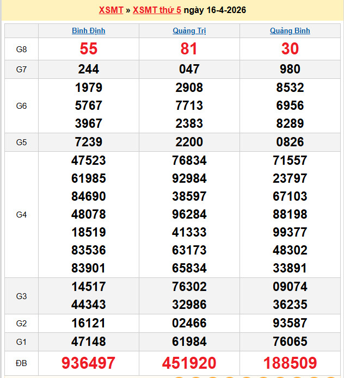Click Quảng Bình special prize number 188509
This screenshot has height=378, width=344.
tap(290, 363)
